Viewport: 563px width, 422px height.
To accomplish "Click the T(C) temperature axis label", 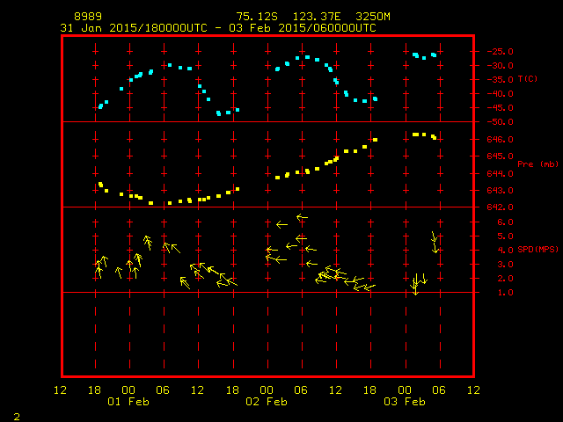I will (x=528, y=78).
